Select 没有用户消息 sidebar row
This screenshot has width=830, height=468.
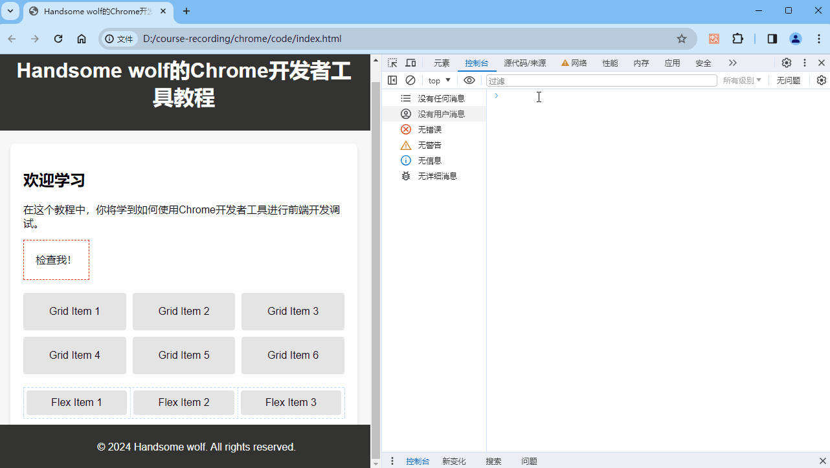(434, 114)
